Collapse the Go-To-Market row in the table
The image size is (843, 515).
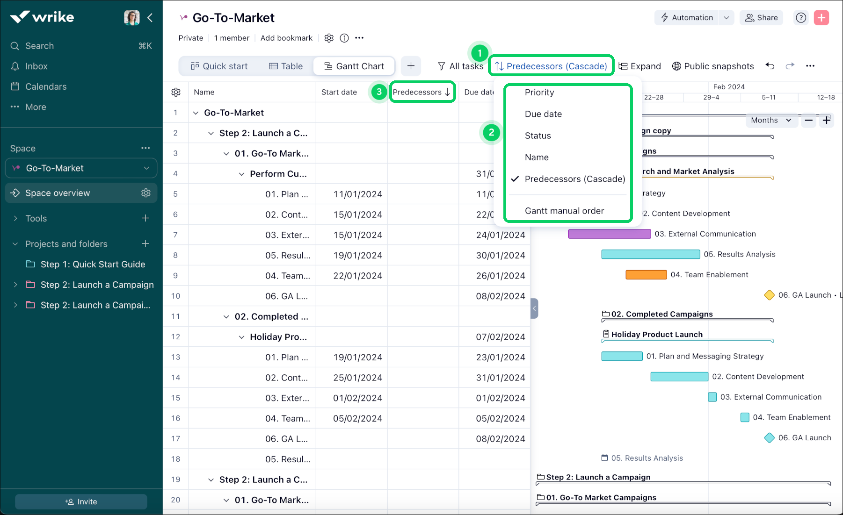click(196, 112)
